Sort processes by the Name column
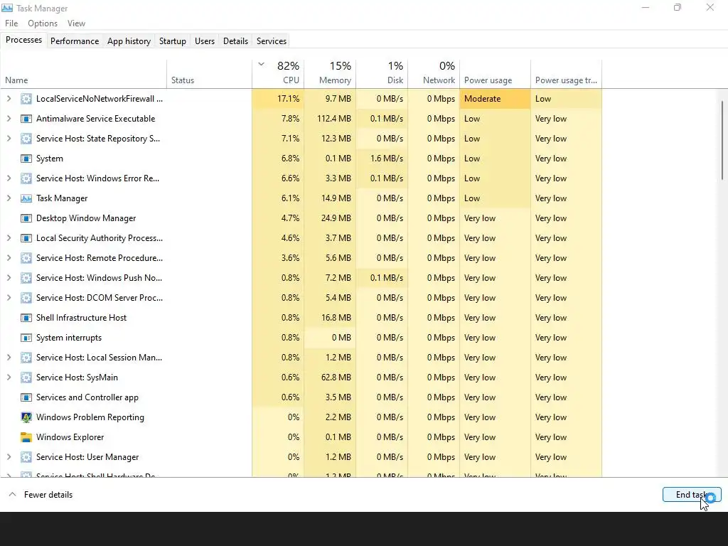Screen dimensions: 728x546 [84, 74]
